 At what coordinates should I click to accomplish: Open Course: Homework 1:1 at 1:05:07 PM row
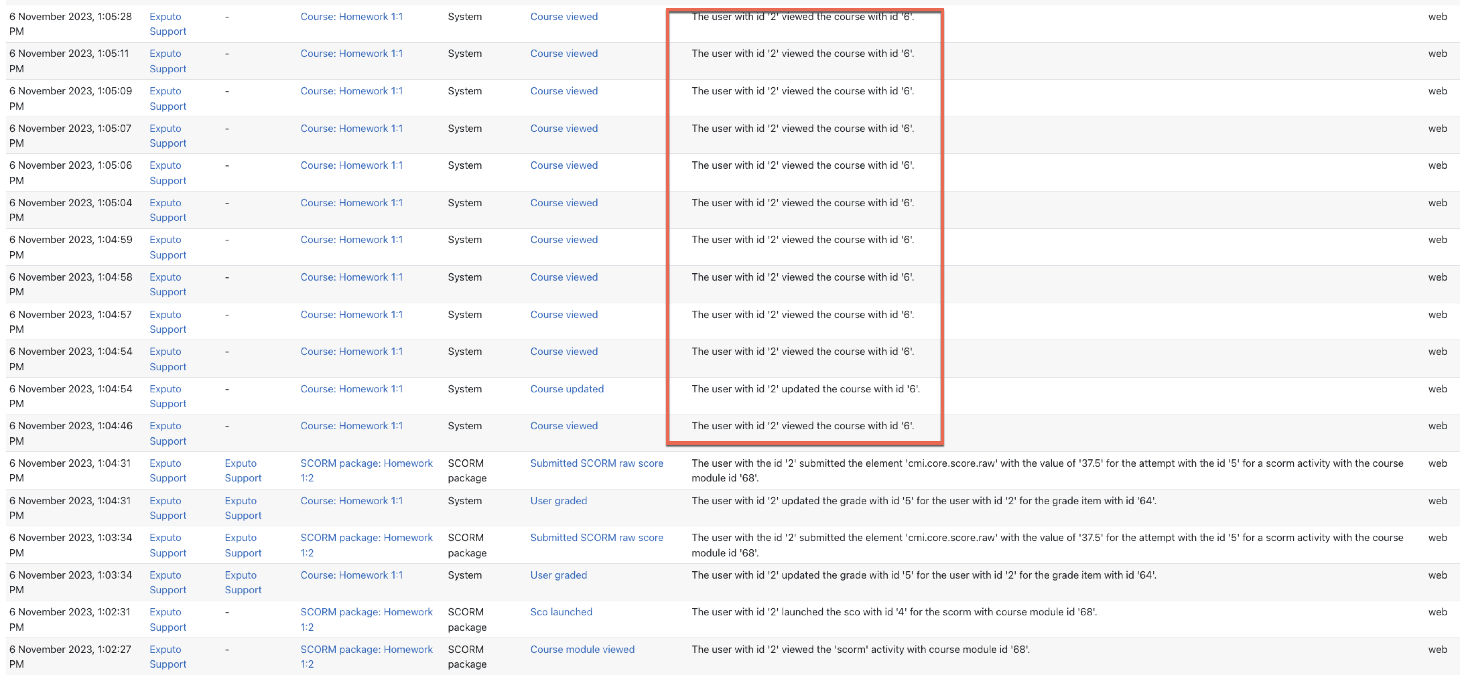tap(351, 128)
